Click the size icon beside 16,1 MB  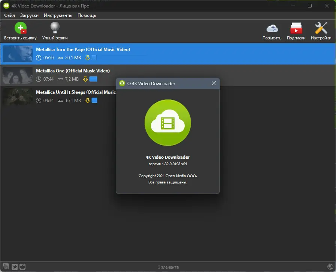(x=60, y=101)
